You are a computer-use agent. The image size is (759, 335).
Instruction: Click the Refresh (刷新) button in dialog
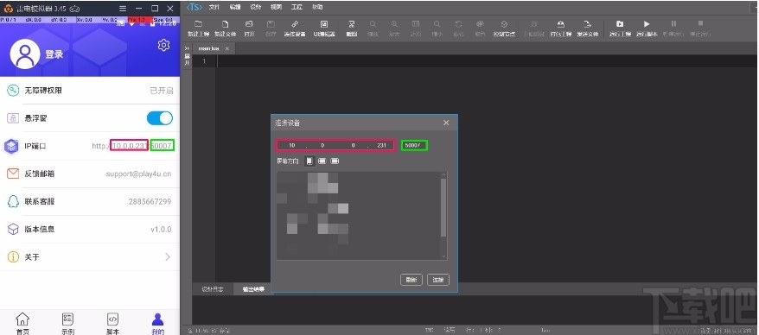(x=411, y=280)
